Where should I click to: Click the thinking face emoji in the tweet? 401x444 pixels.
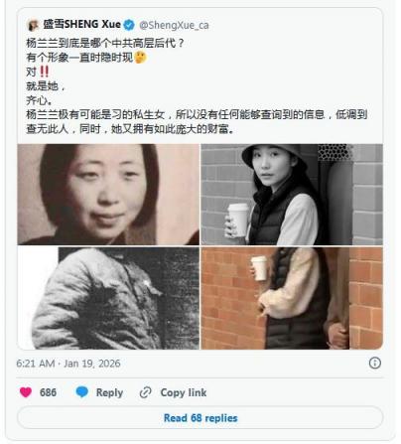pyautogui.click(x=141, y=58)
